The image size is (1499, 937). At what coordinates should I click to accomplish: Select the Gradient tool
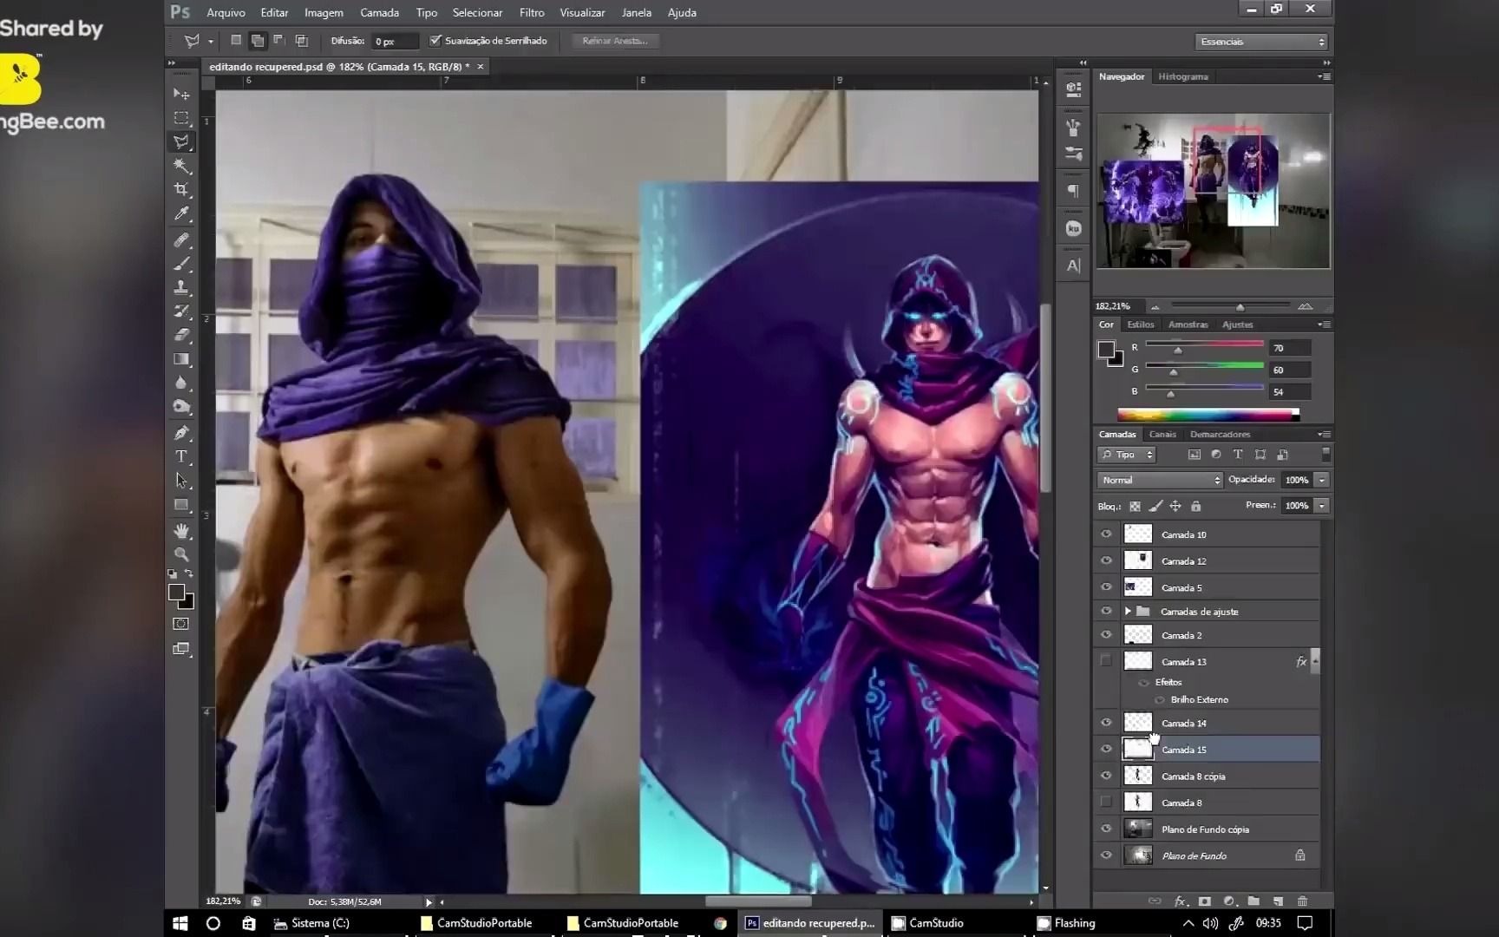(181, 358)
